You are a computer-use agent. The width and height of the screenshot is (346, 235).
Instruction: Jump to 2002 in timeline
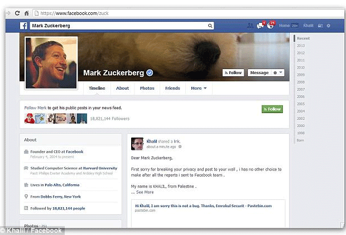(301, 118)
